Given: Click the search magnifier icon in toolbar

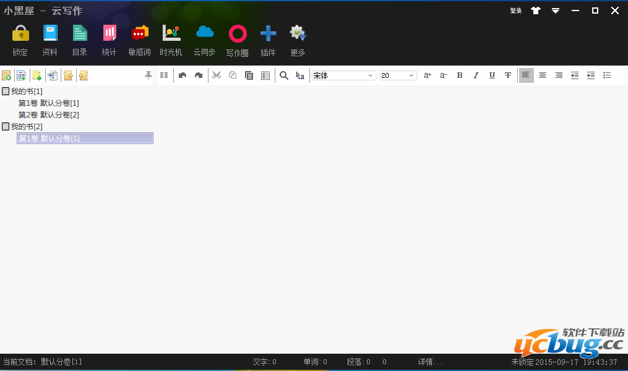Looking at the screenshot, I should click(x=284, y=75).
